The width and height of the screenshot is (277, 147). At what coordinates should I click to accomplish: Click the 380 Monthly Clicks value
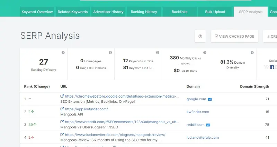click(x=175, y=58)
